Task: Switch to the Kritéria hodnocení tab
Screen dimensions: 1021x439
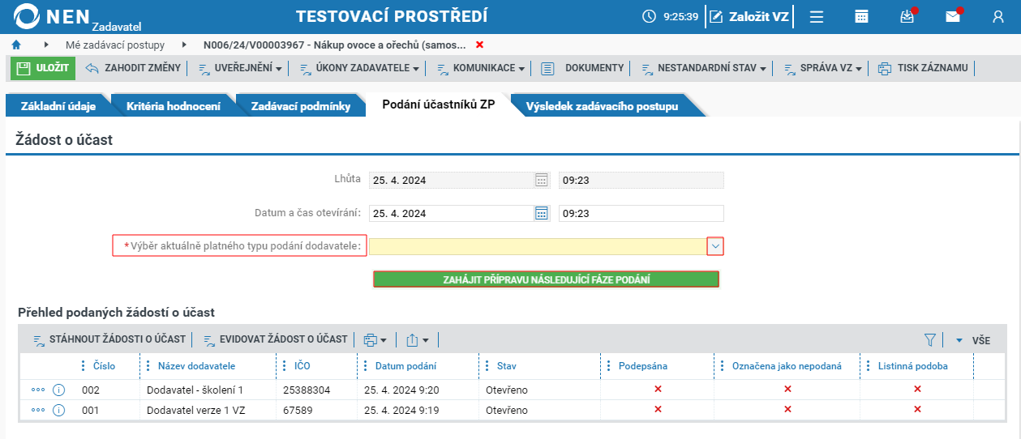Action: click(x=174, y=106)
